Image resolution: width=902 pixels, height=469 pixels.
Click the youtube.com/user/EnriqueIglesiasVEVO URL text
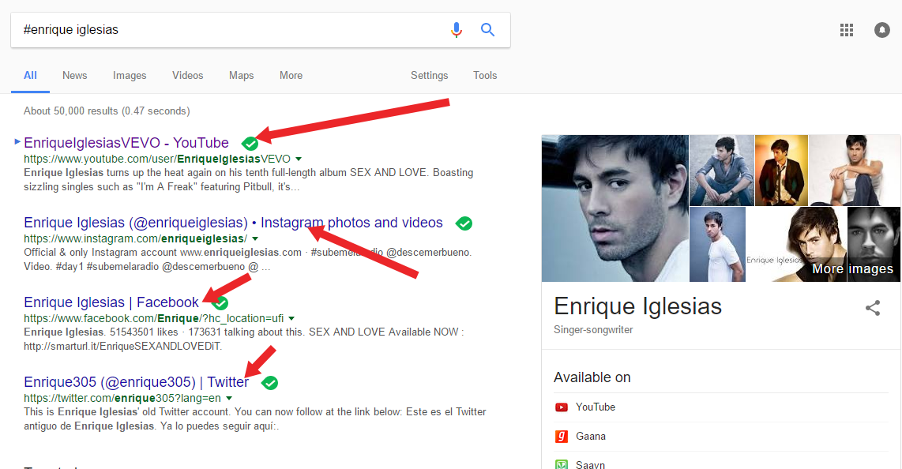[x=157, y=159]
